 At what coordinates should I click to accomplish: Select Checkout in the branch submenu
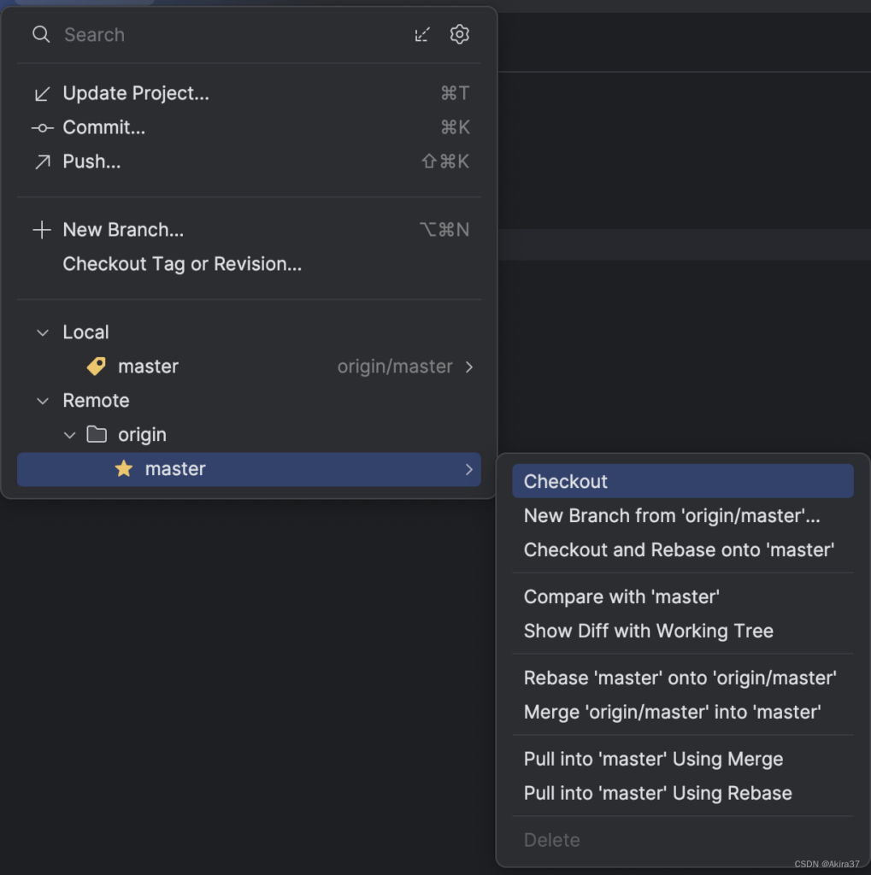[x=683, y=481]
